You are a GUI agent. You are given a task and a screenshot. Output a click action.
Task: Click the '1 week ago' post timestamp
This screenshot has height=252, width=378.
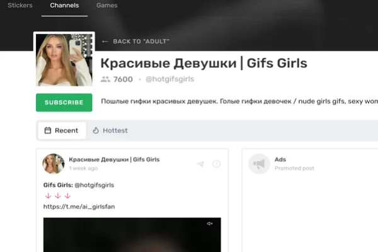[83, 168]
